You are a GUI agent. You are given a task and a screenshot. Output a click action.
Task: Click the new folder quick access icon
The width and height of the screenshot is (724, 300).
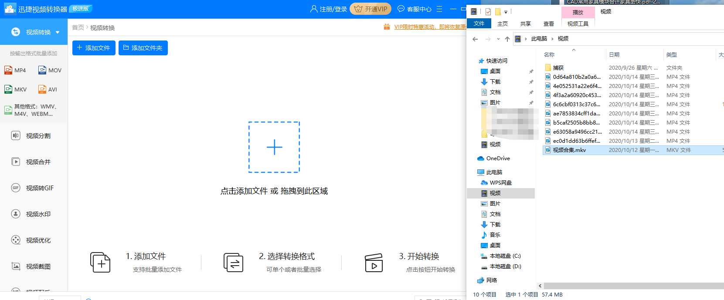(x=497, y=12)
